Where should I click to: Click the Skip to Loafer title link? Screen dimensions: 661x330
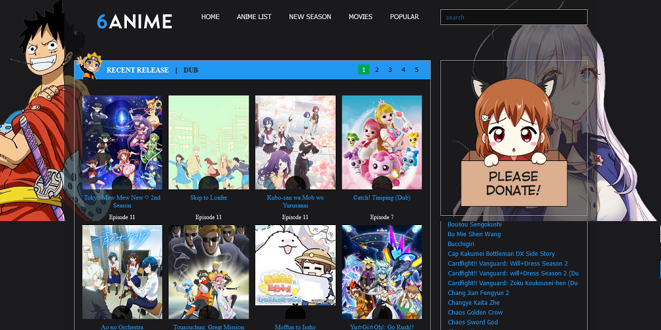pyautogui.click(x=209, y=198)
